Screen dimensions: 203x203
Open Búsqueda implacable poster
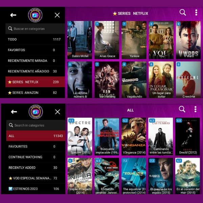click(x=107, y=137)
